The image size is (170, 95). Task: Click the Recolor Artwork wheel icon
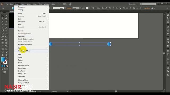tap(93, 8)
